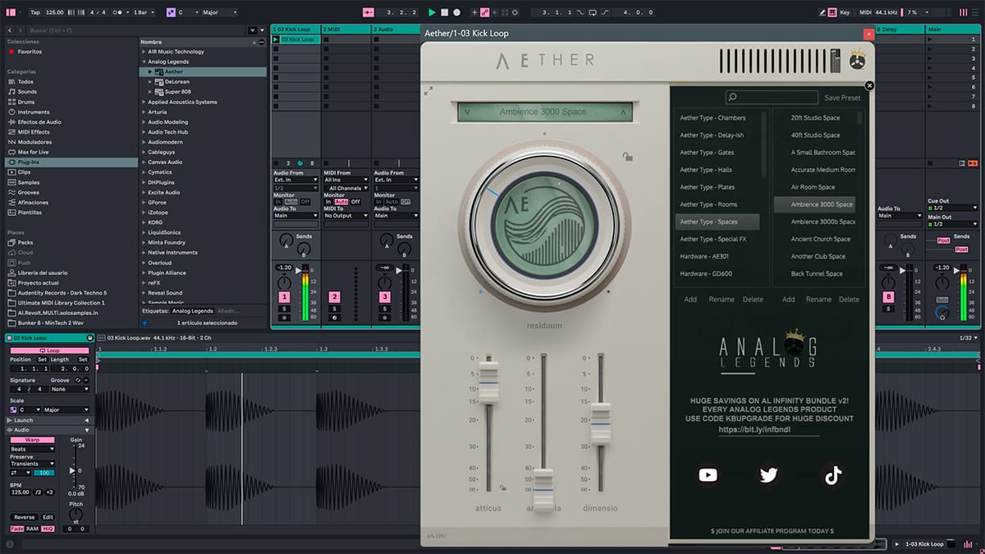Select Aether Type - Halls preset category
Screen dimensions: 985x554
point(706,170)
